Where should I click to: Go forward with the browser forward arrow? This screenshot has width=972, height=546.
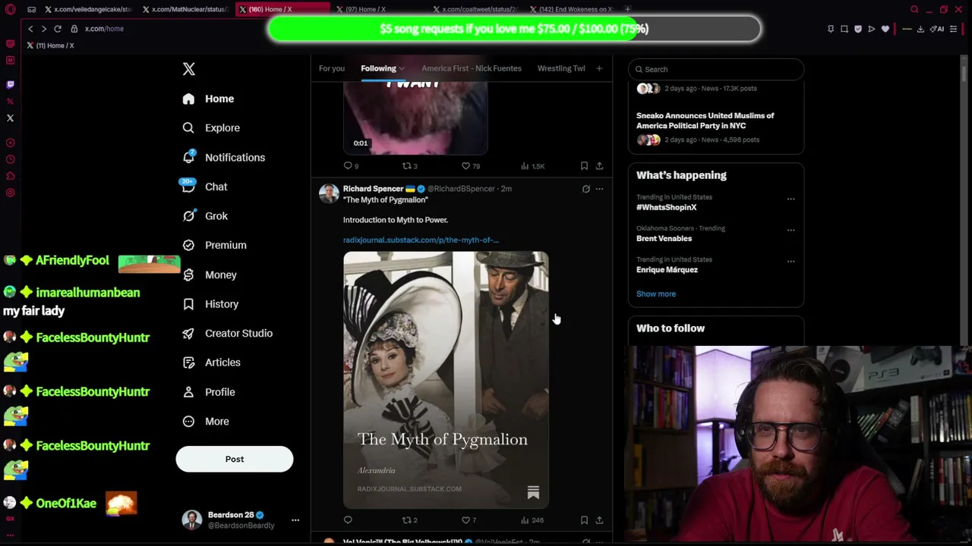click(x=43, y=29)
